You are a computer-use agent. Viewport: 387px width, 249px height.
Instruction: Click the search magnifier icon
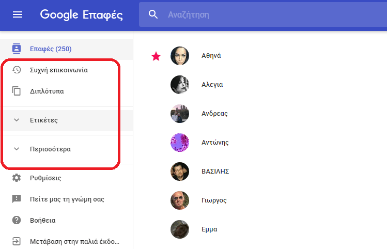coord(153,14)
